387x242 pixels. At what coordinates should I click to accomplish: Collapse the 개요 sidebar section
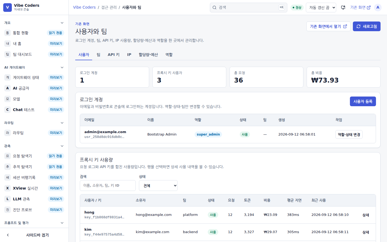pos(62,23)
